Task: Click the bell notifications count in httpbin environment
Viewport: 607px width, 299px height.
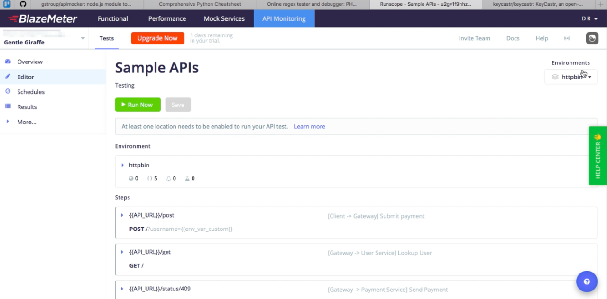Action: tap(171, 178)
